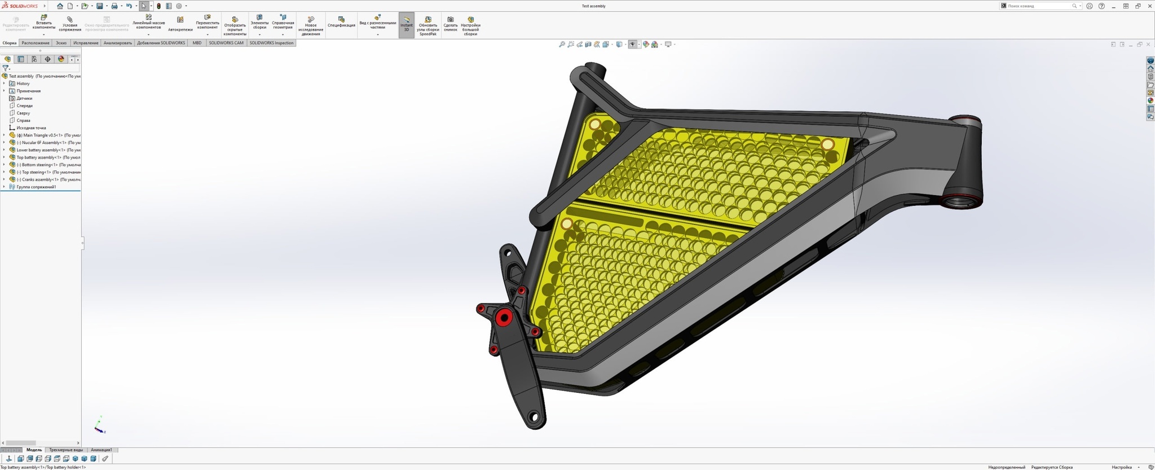This screenshot has width=1155, height=470.
Task: Click the Save icon in top toolbar
Action: point(100,6)
